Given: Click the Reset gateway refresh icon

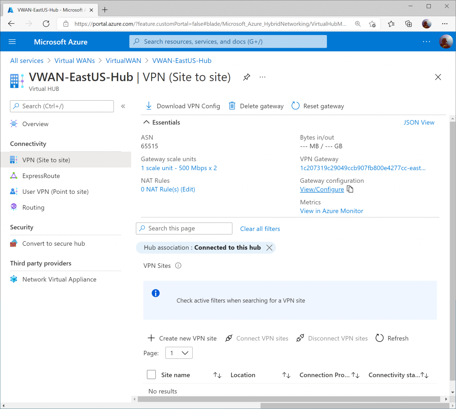Looking at the screenshot, I should click(x=295, y=106).
